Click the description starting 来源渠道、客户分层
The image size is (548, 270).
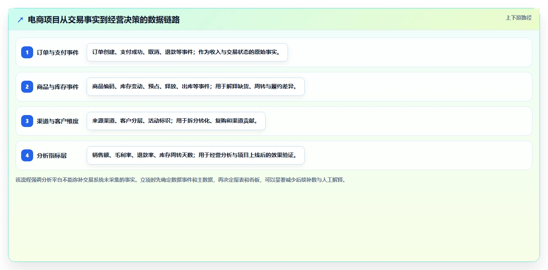[176, 121]
